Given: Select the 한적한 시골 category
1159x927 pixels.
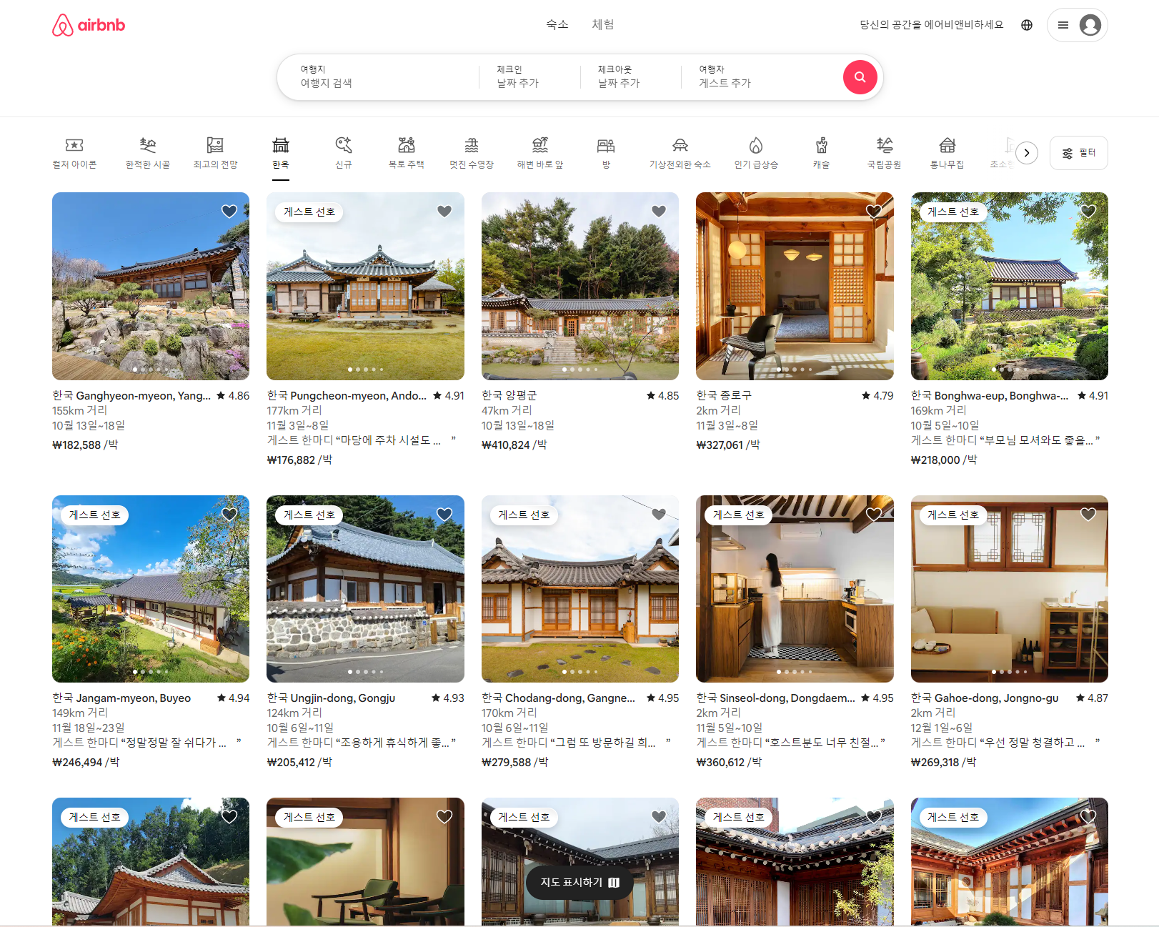Looking at the screenshot, I should click(x=148, y=153).
